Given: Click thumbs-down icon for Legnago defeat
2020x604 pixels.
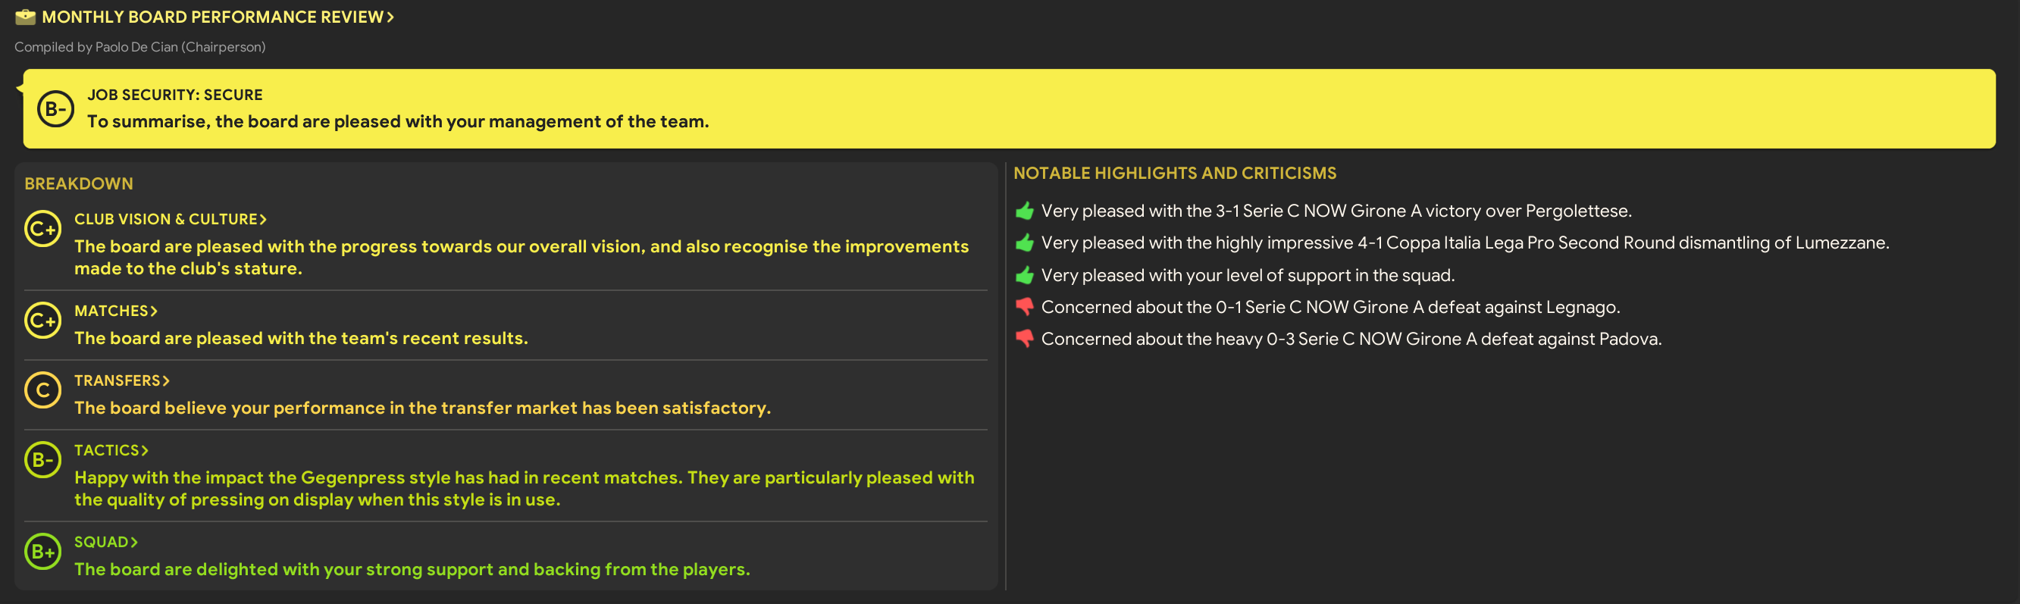Looking at the screenshot, I should [1024, 307].
